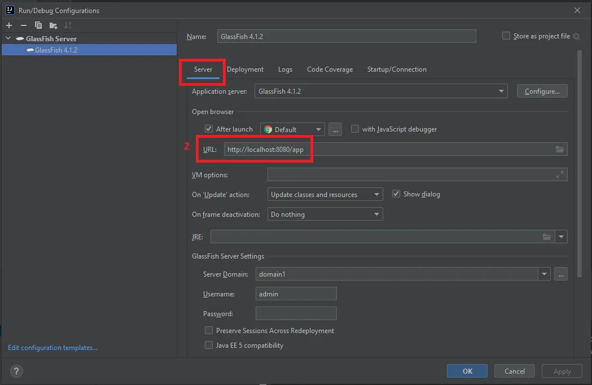Remove the selected configuration
Viewport: 592px width, 385px height.
(x=23, y=25)
